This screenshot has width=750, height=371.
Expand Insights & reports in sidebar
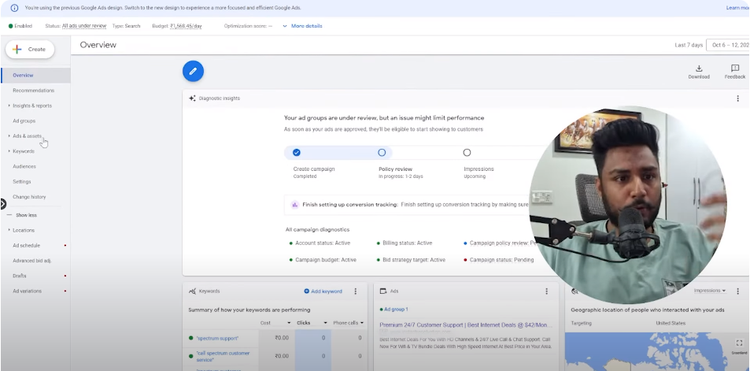pos(31,106)
